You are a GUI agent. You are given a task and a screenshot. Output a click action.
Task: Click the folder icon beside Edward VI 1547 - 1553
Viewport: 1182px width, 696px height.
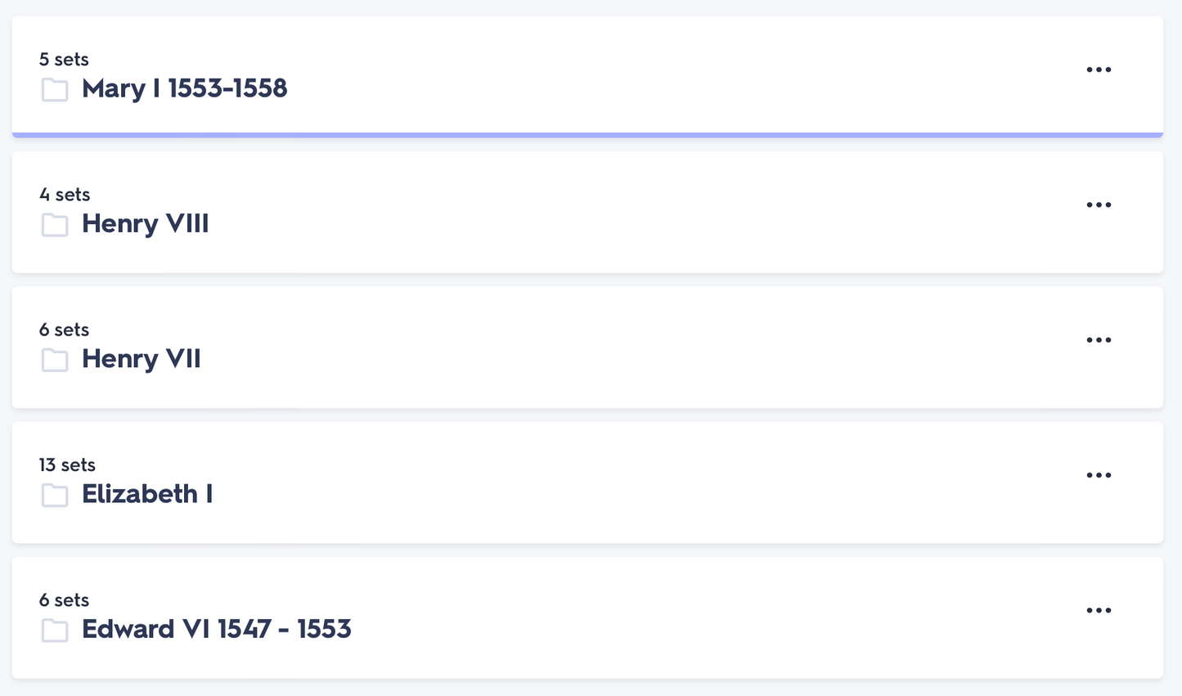pyautogui.click(x=55, y=630)
